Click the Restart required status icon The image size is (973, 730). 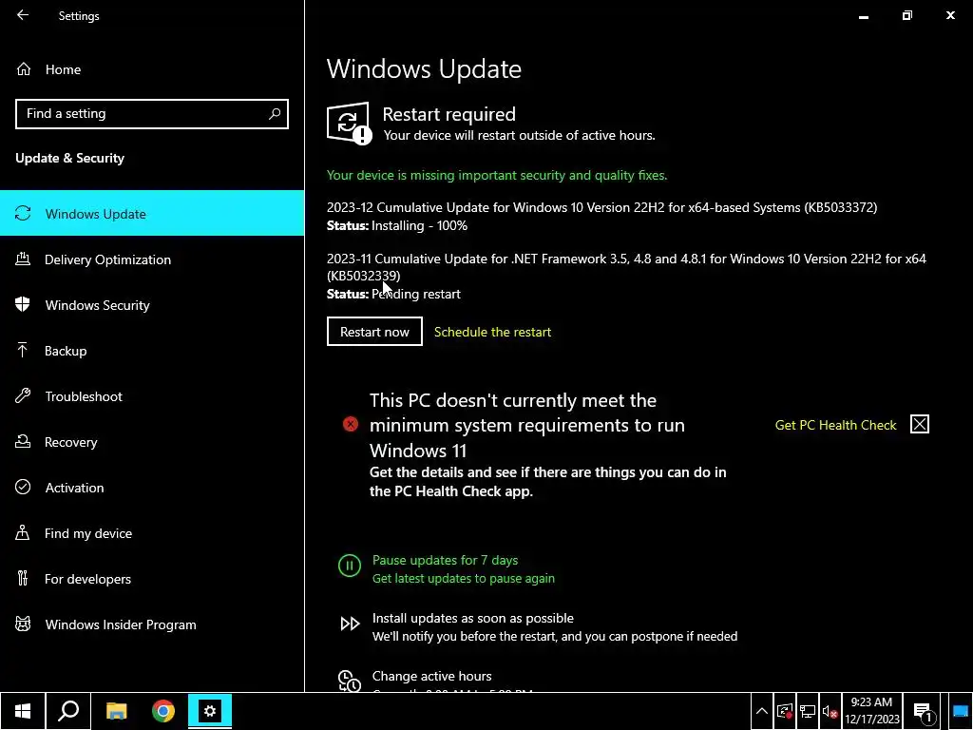tap(350, 123)
